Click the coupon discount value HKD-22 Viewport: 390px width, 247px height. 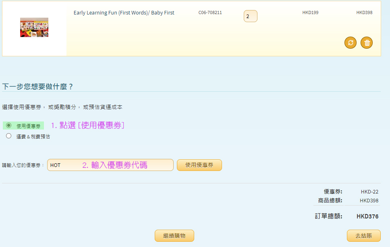pos(369,192)
